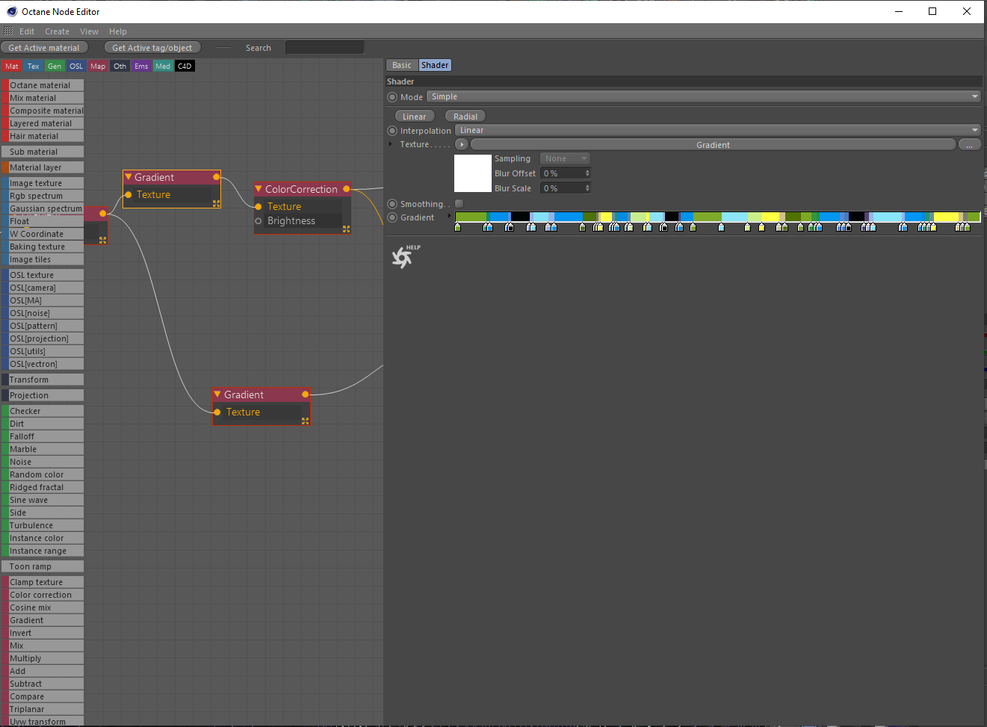Click Get Active tag/object button

[x=152, y=48]
